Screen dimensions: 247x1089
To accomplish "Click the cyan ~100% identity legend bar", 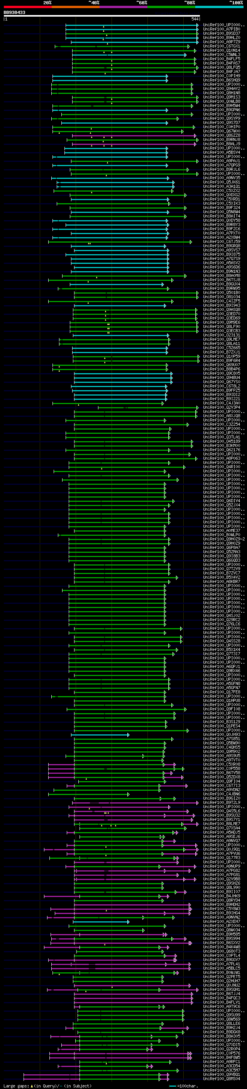I will (x=219, y=7).
